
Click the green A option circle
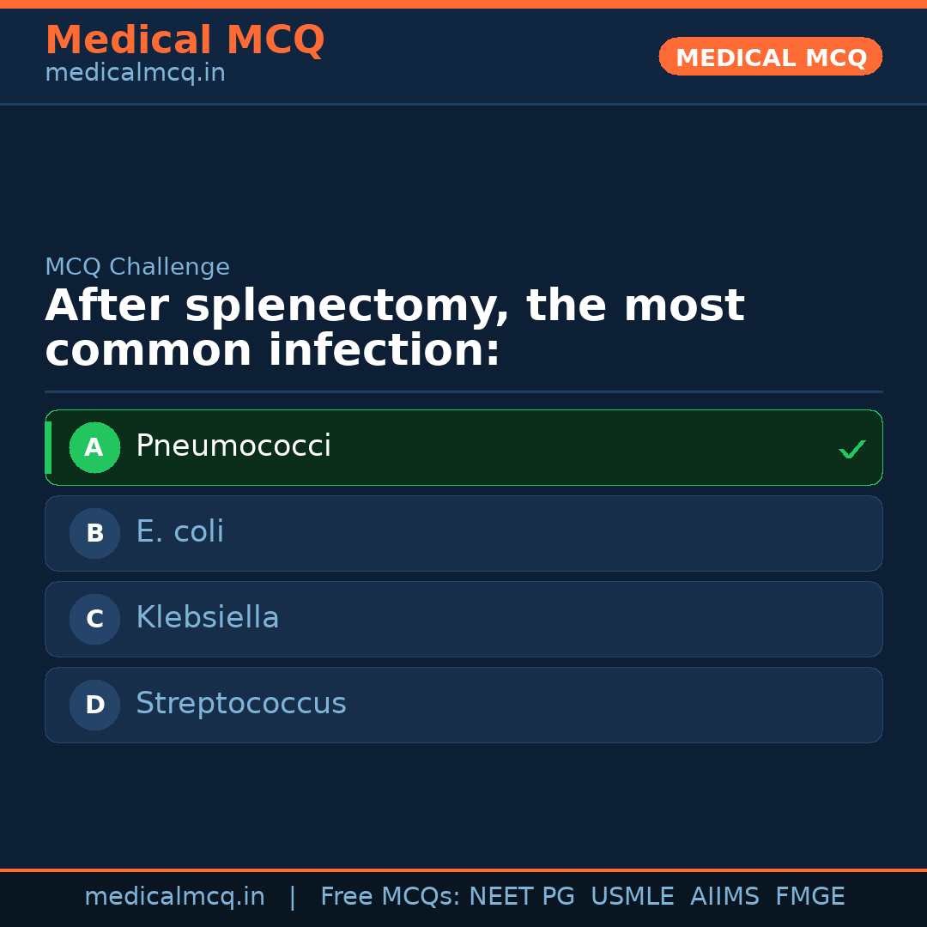(94, 447)
